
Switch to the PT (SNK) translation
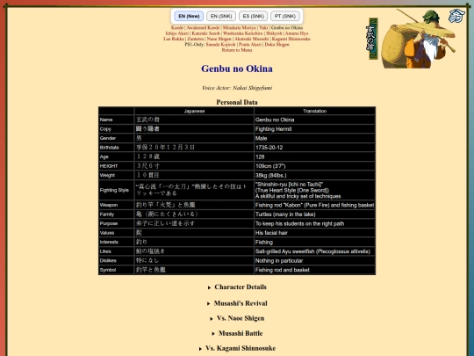point(285,16)
